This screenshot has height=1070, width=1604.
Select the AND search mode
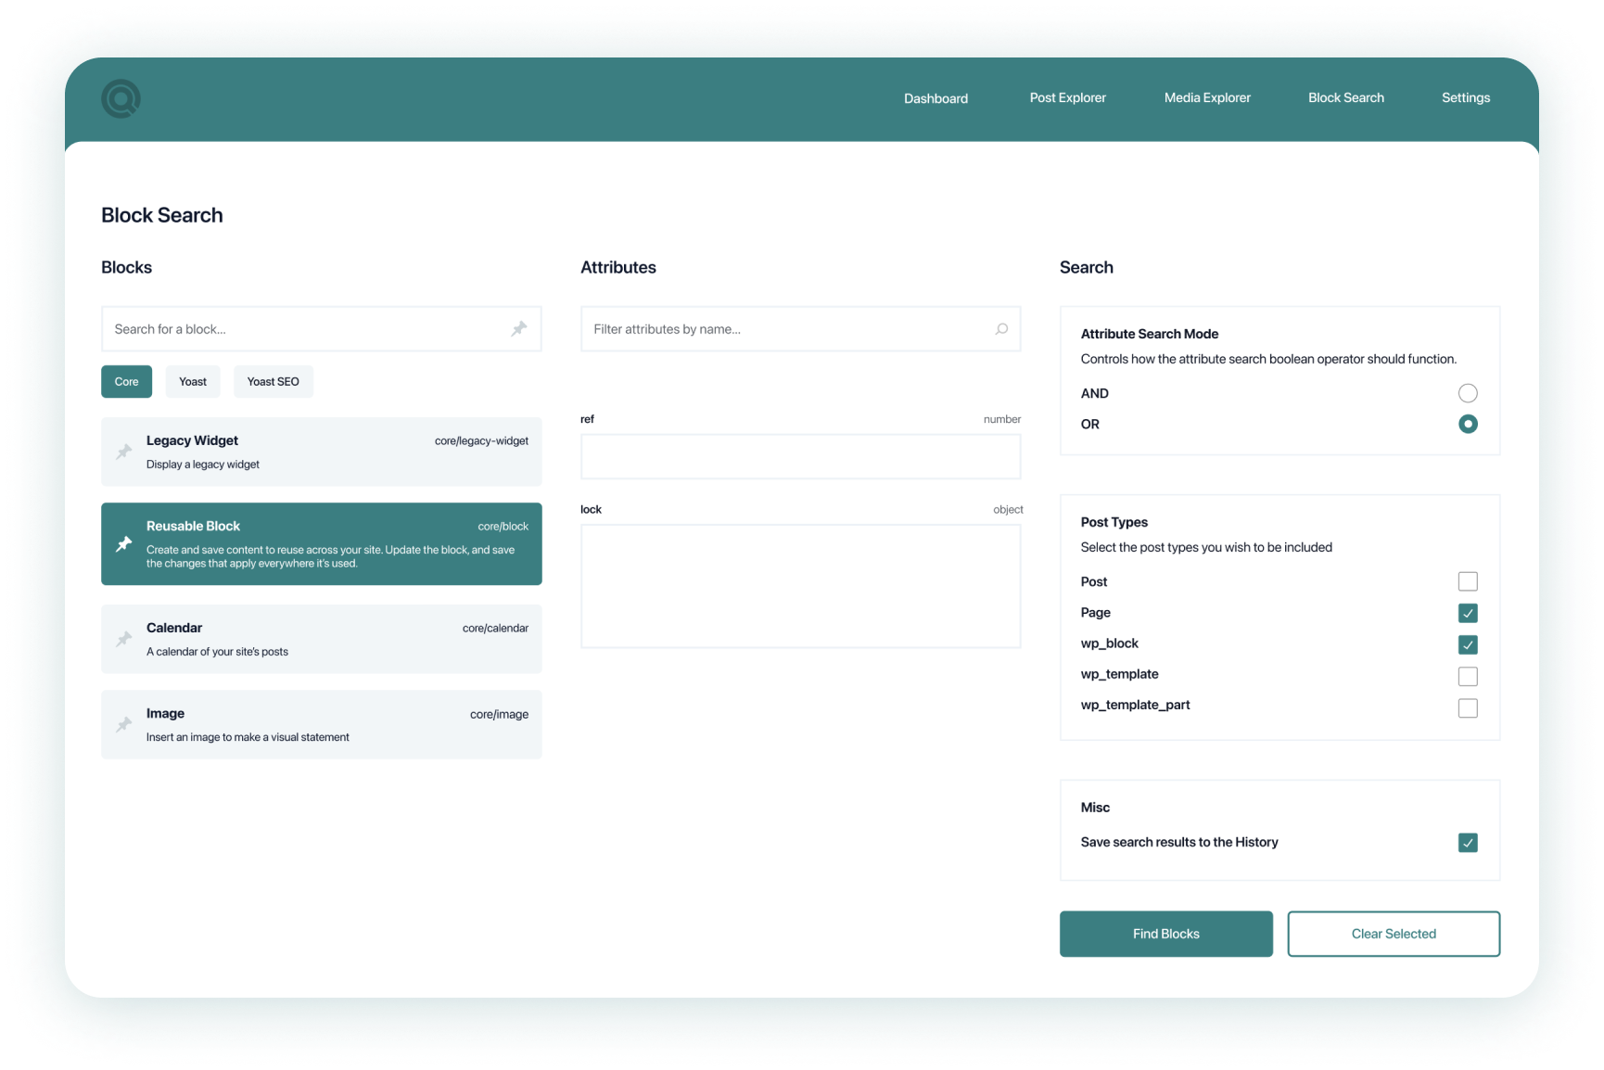(1467, 393)
